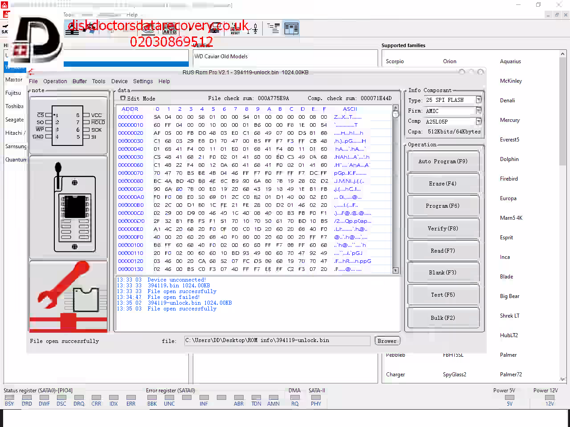The height and width of the screenshot is (427, 570).
Task: Click the Erase (F4) button
Action: click(x=443, y=184)
